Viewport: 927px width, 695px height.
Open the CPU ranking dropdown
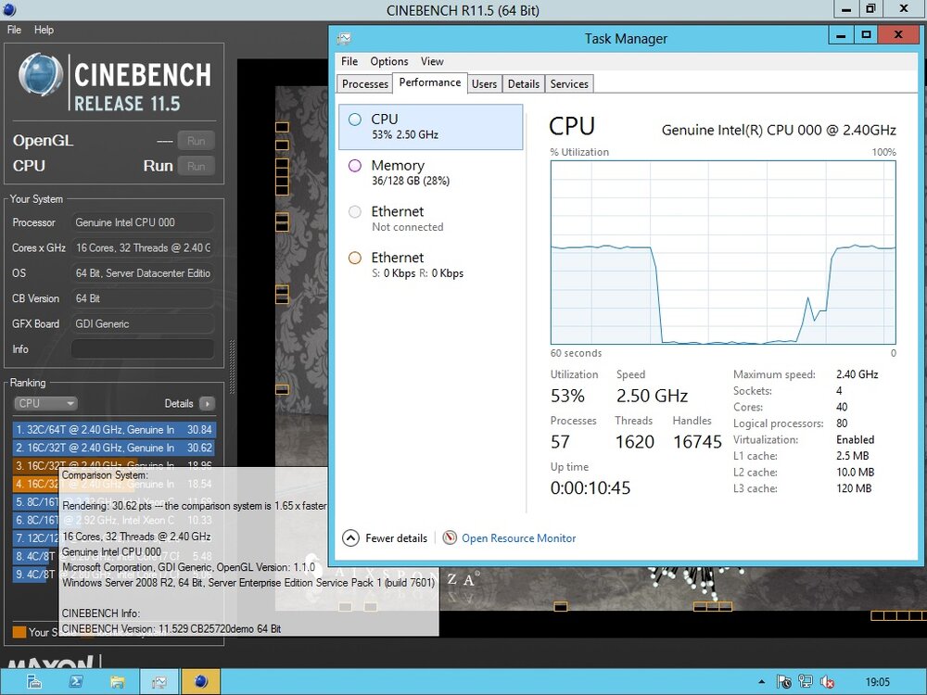[45, 403]
